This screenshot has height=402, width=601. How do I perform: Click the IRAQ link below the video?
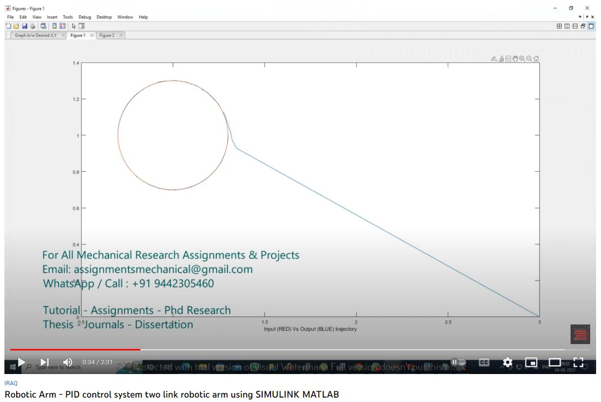tap(10, 383)
